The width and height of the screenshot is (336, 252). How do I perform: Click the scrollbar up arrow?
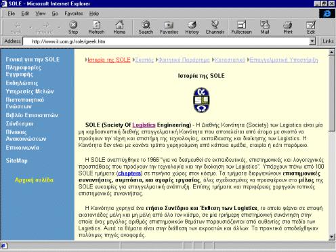coord(331,52)
